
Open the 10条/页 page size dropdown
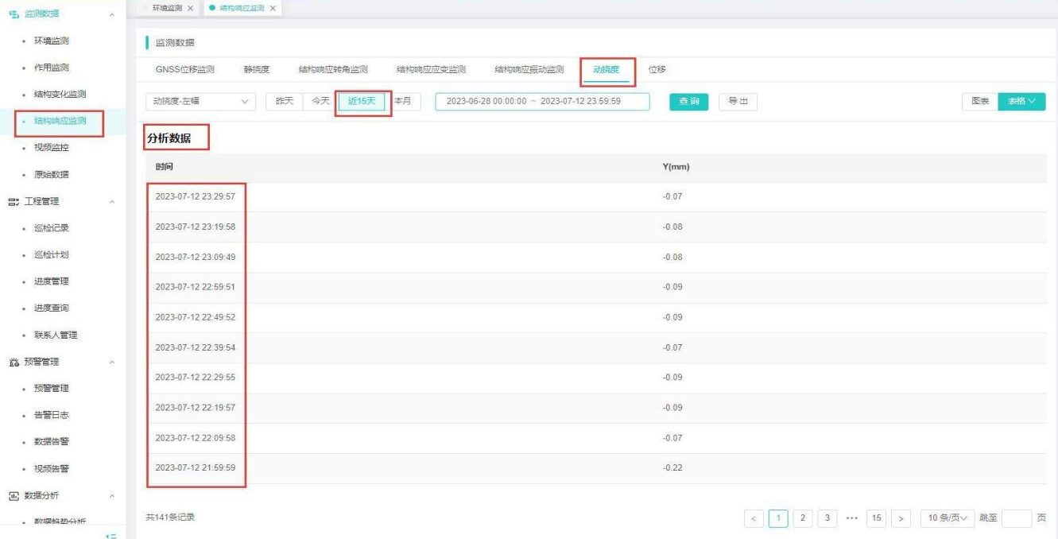click(x=947, y=518)
